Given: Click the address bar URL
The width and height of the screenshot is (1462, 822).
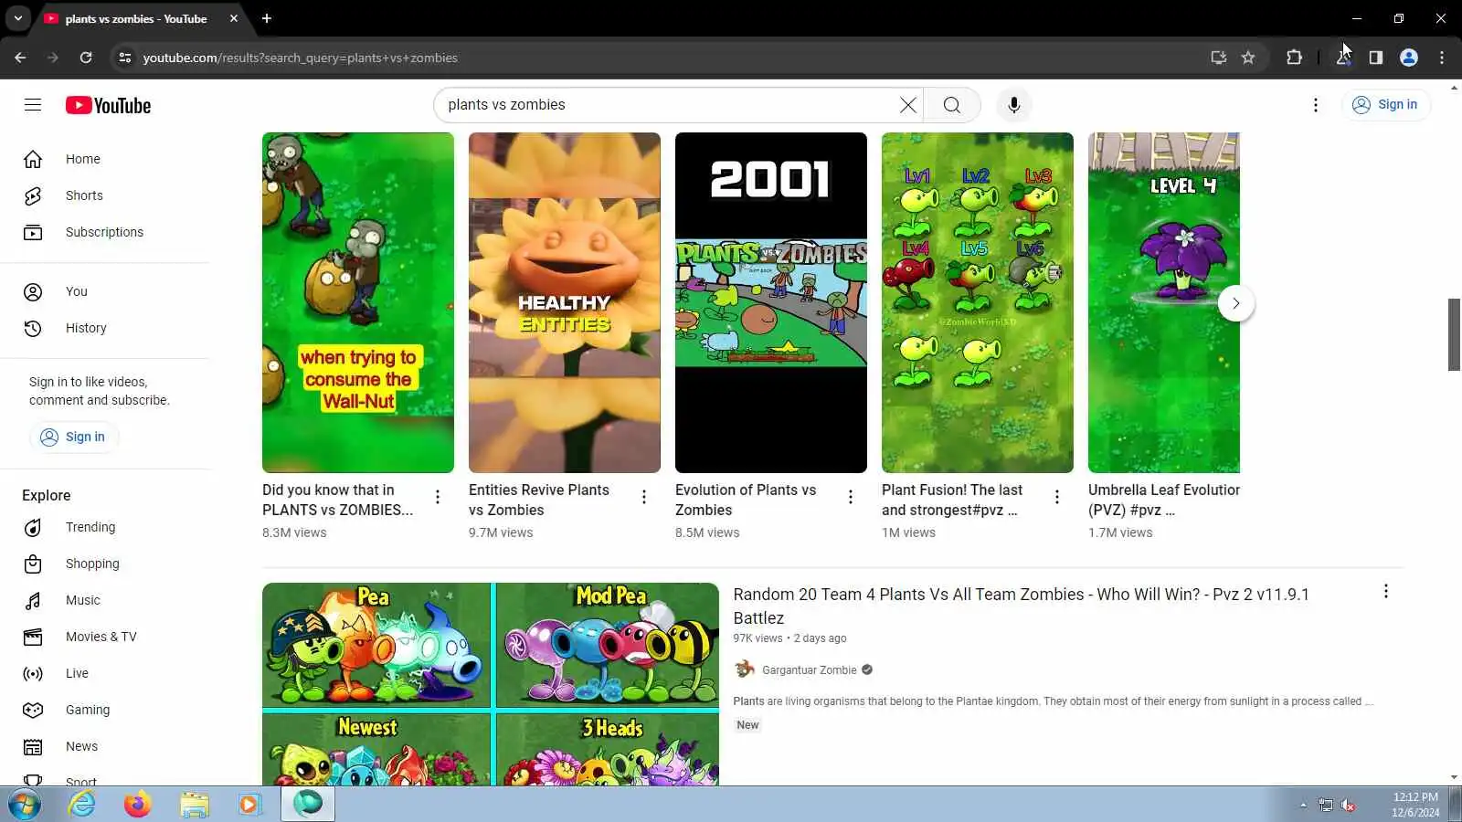Looking at the screenshot, I should tap(300, 58).
